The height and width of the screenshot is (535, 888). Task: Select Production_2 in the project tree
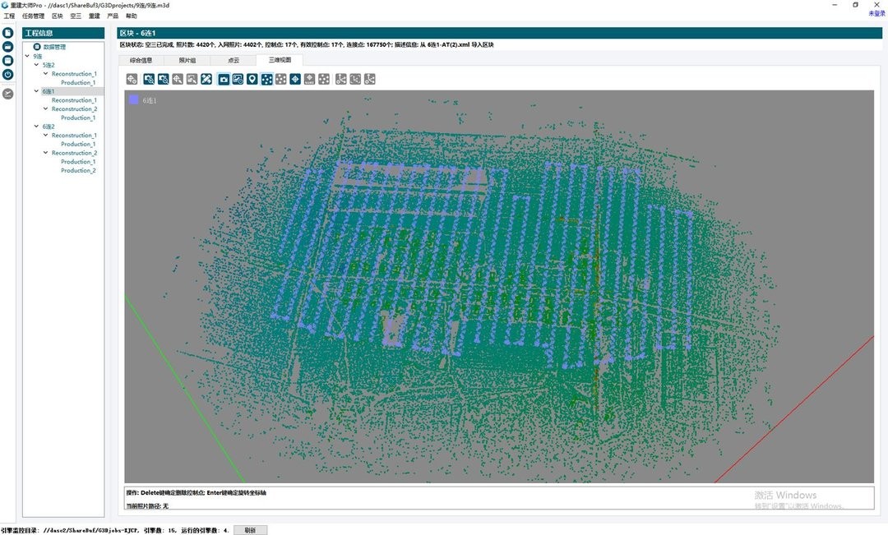78,171
